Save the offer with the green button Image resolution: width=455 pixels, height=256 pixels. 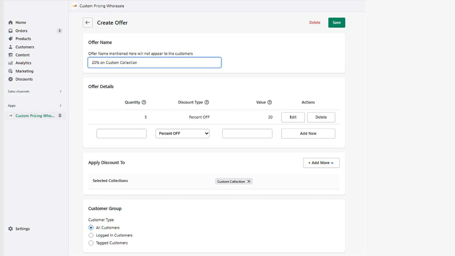[336, 22]
